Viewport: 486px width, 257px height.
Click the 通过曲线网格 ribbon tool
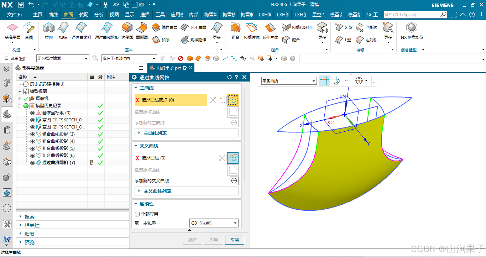click(x=107, y=31)
